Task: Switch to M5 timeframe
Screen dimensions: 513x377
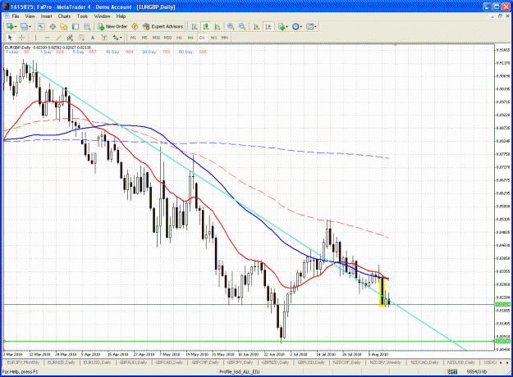Action: click(x=144, y=38)
